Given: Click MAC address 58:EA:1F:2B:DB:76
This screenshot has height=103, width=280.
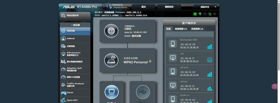Looking at the screenshot, I should (x=189, y=48).
